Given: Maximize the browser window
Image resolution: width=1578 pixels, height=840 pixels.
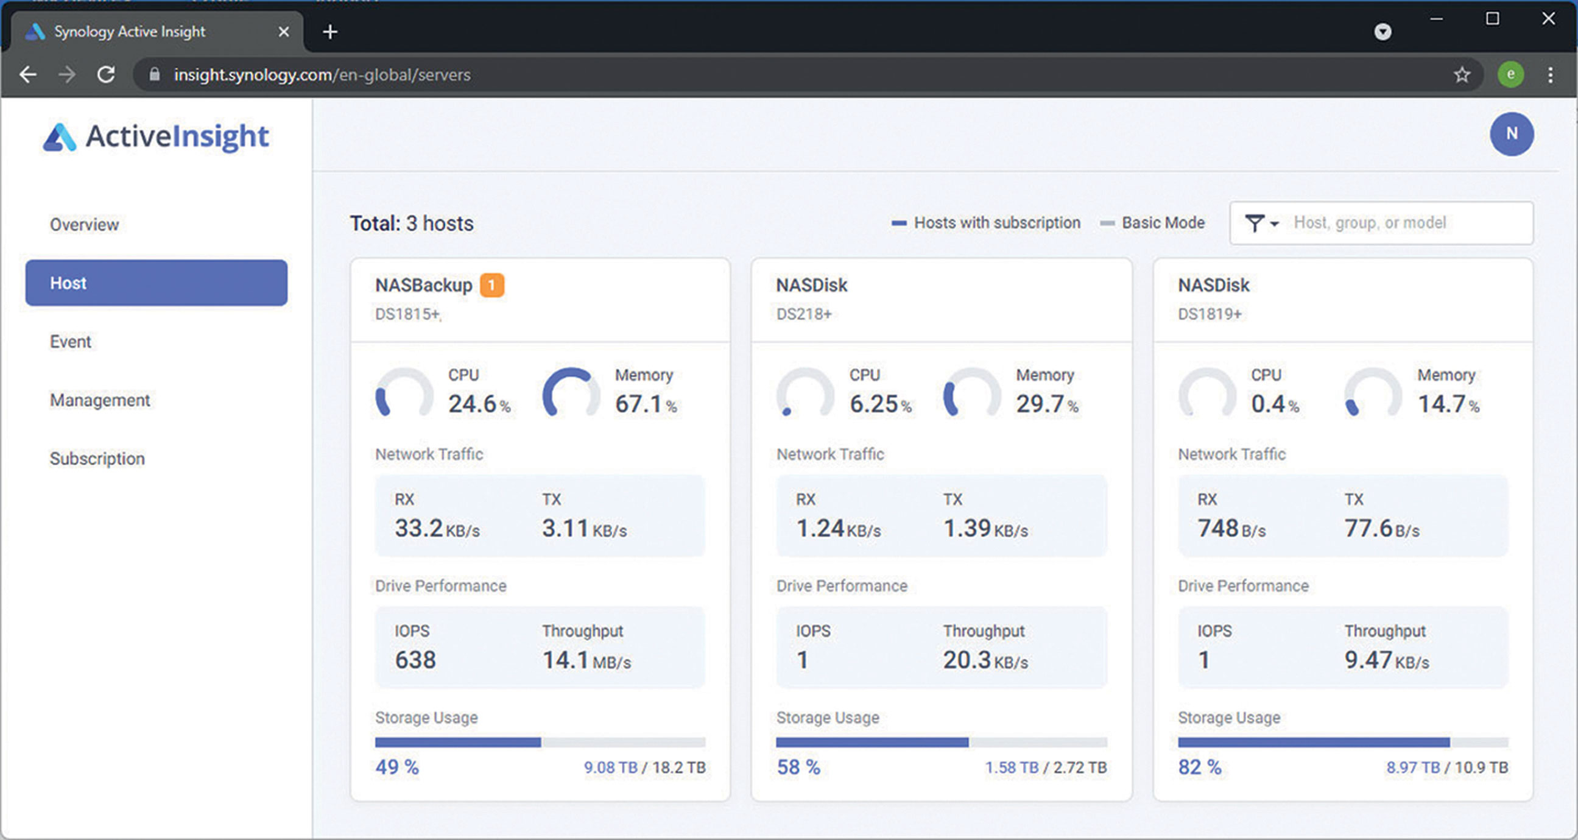Looking at the screenshot, I should pyautogui.click(x=1493, y=19).
